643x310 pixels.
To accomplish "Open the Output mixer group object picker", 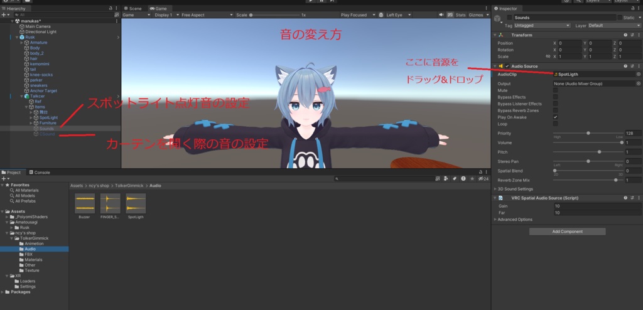I will (639, 83).
